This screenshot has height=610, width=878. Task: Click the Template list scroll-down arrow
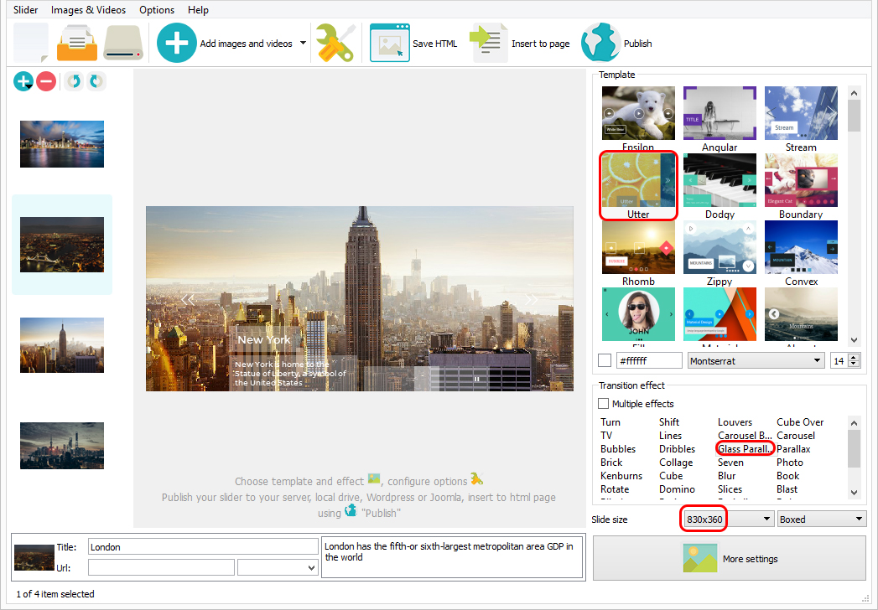tap(854, 339)
